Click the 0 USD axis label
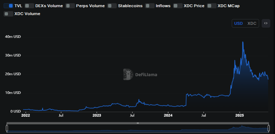 click(x=15, y=111)
